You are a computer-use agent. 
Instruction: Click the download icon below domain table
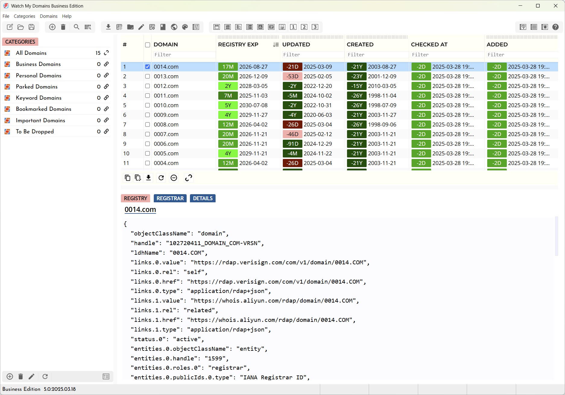tap(148, 178)
